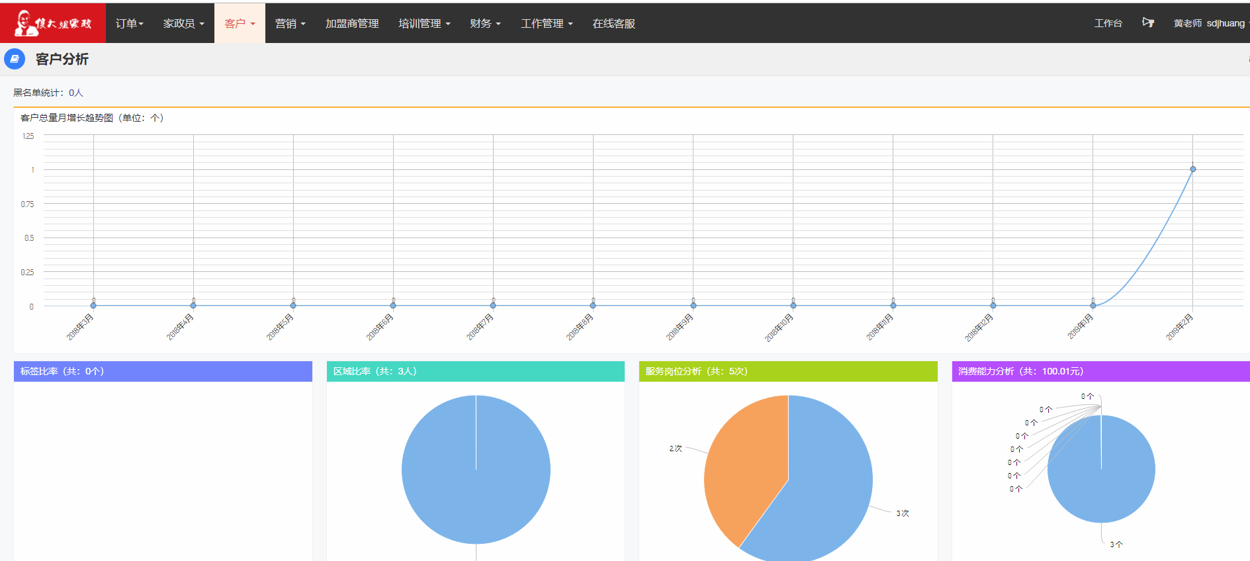
Task: Open 在线客服 from the navbar
Action: (614, 23)
